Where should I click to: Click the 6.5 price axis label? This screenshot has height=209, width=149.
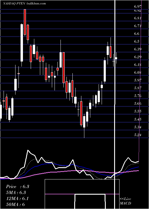[137, 41]
